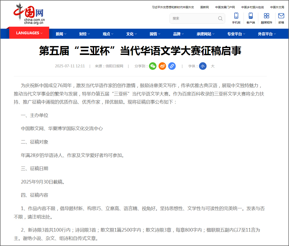Viewport: 289px width, 246px height.
Task: Click the publish date 2025-07-11 12:11
Action: (70, 66)
